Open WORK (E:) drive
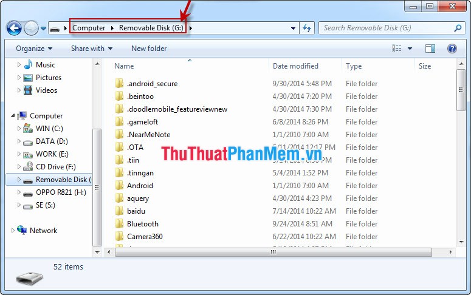The height and width of the screenshot is (295, 471). pyautogui.click(x=52, y=154)
